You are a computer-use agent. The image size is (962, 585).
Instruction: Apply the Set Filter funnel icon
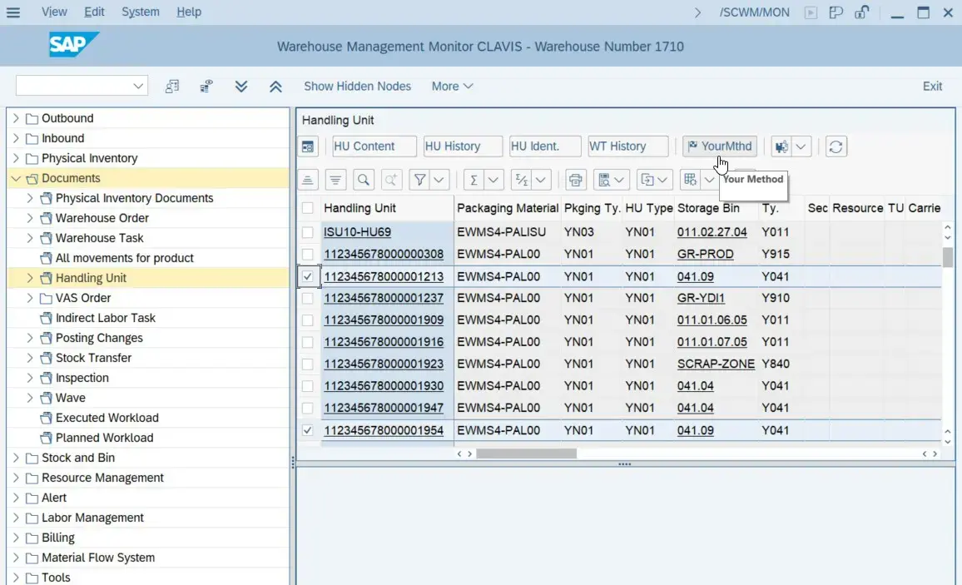point(419,180)
